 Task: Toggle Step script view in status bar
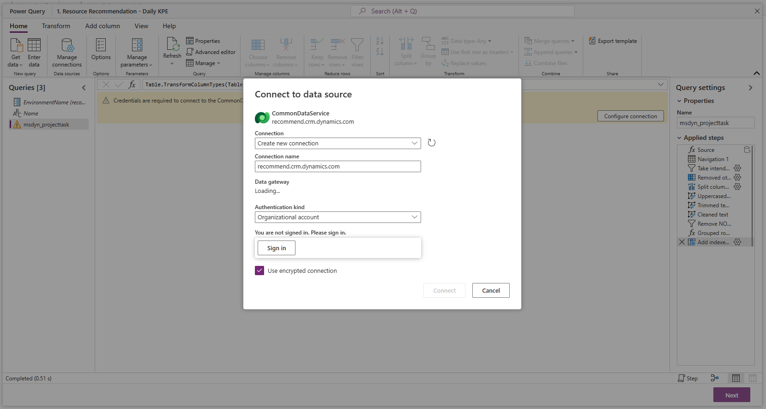pyautogui.click(x=688, y=378)
